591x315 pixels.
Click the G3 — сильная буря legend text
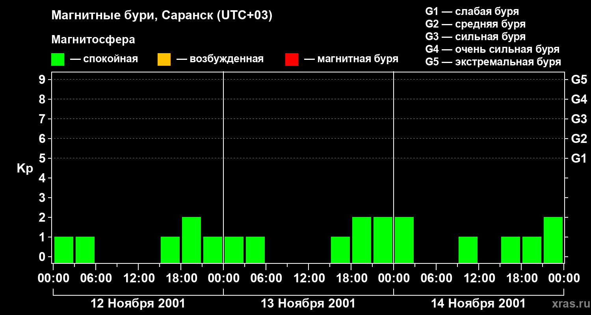(x=476, y=37)
